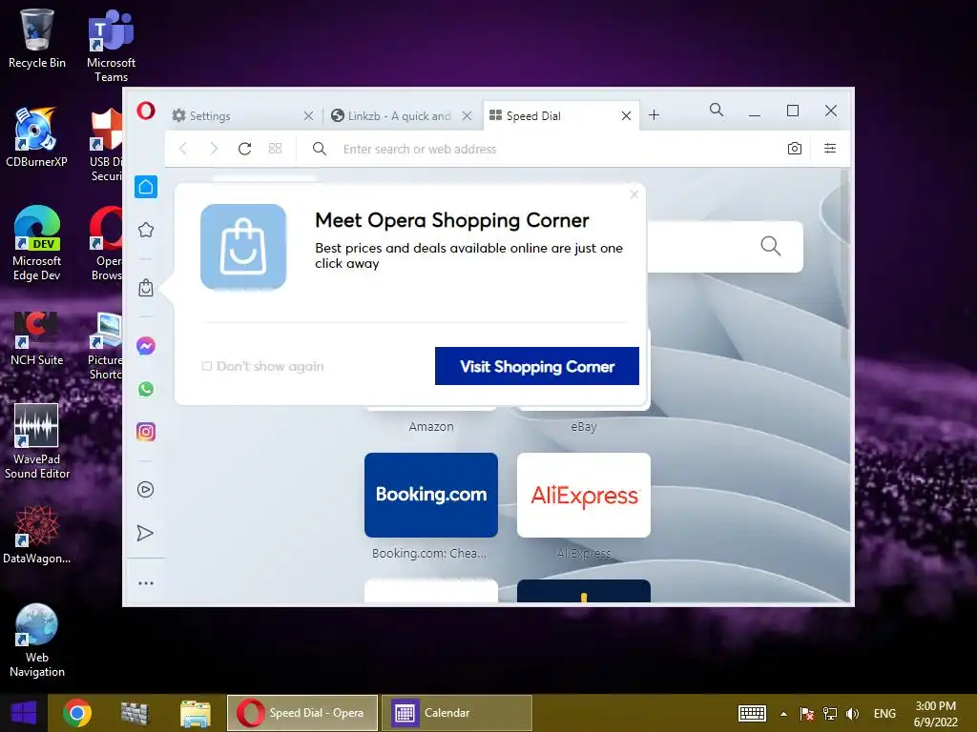Click the ENG language indicator
The image size is (977, 732).
click(x=884, y=714)
